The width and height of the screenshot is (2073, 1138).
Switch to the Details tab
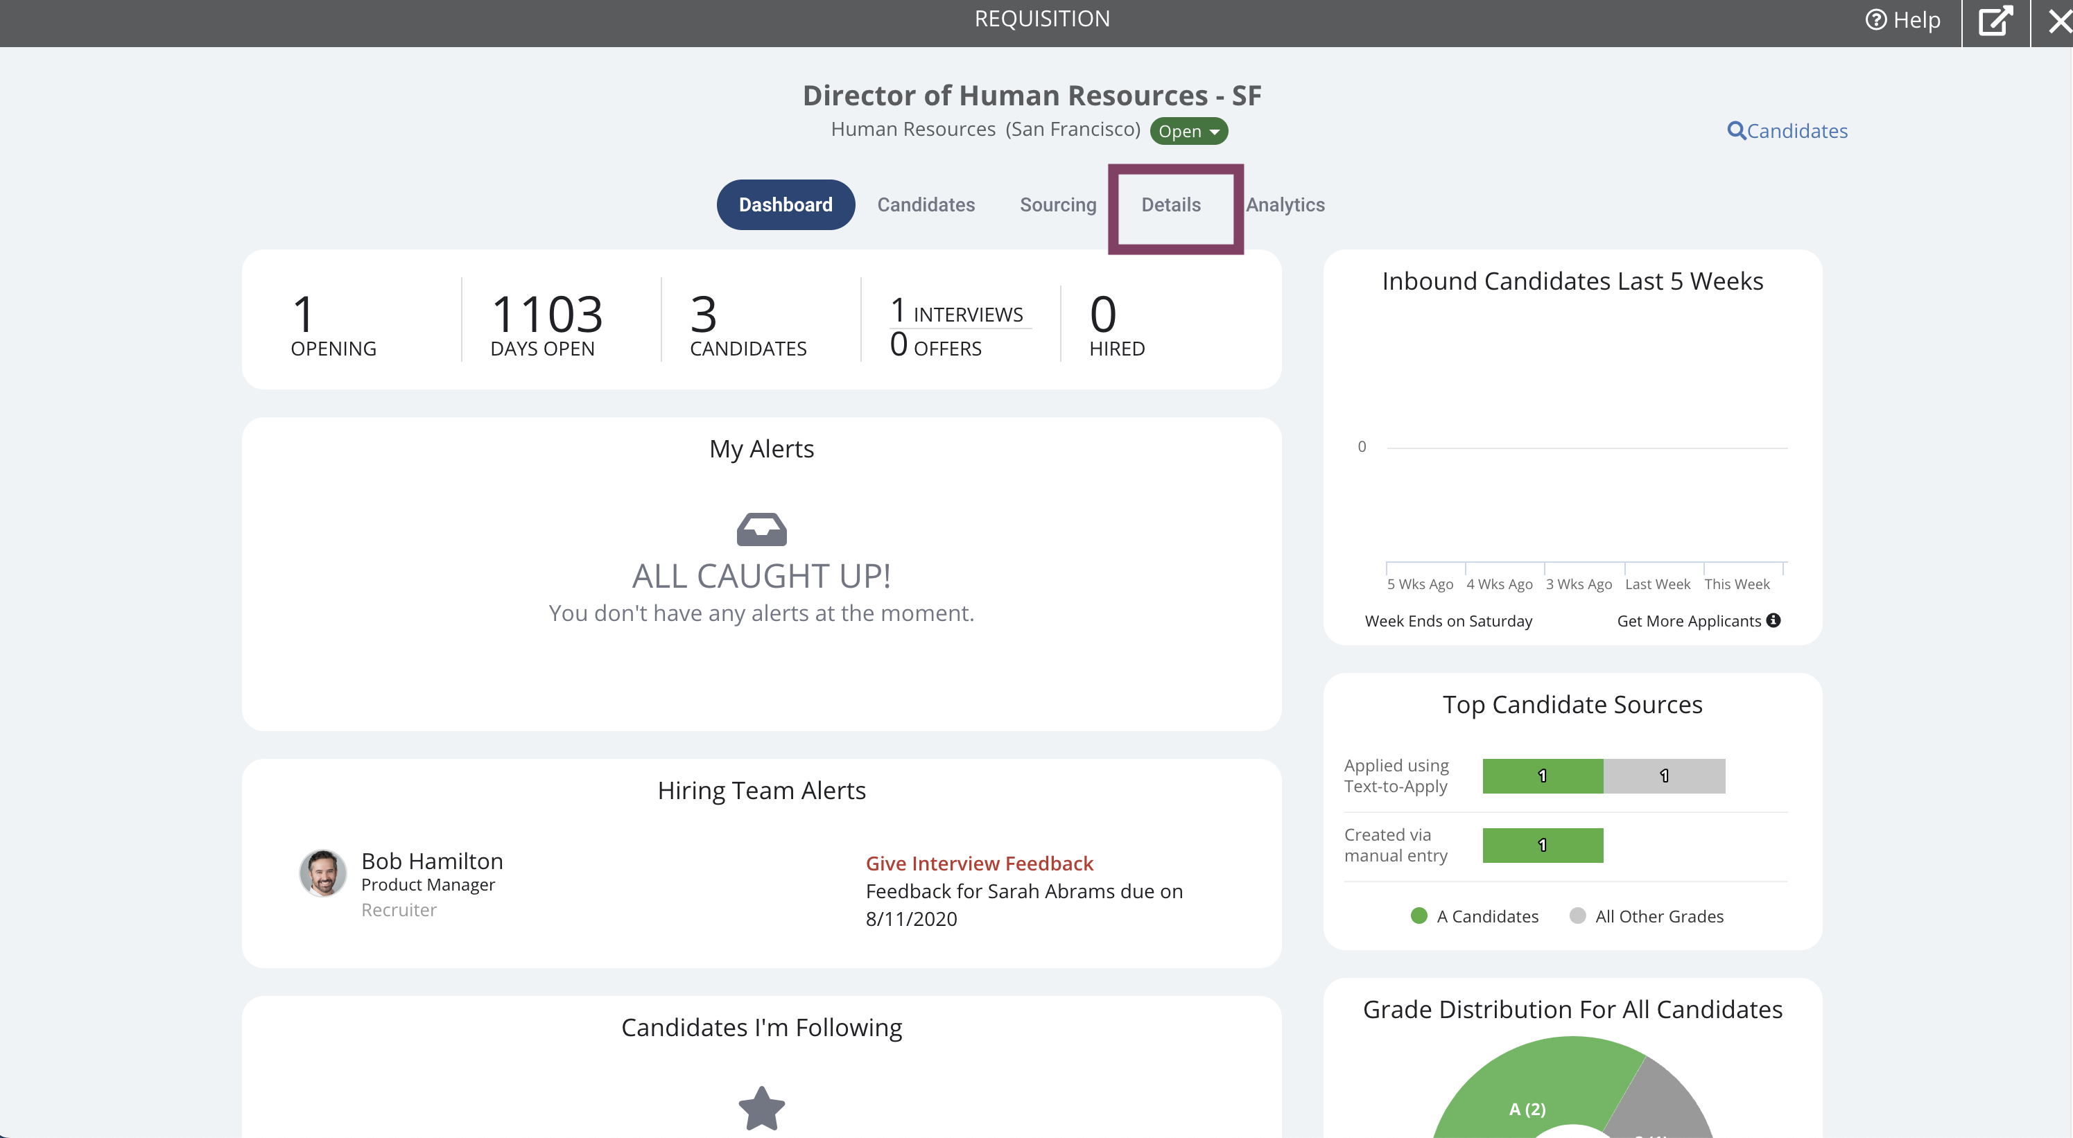(1170, 204)
